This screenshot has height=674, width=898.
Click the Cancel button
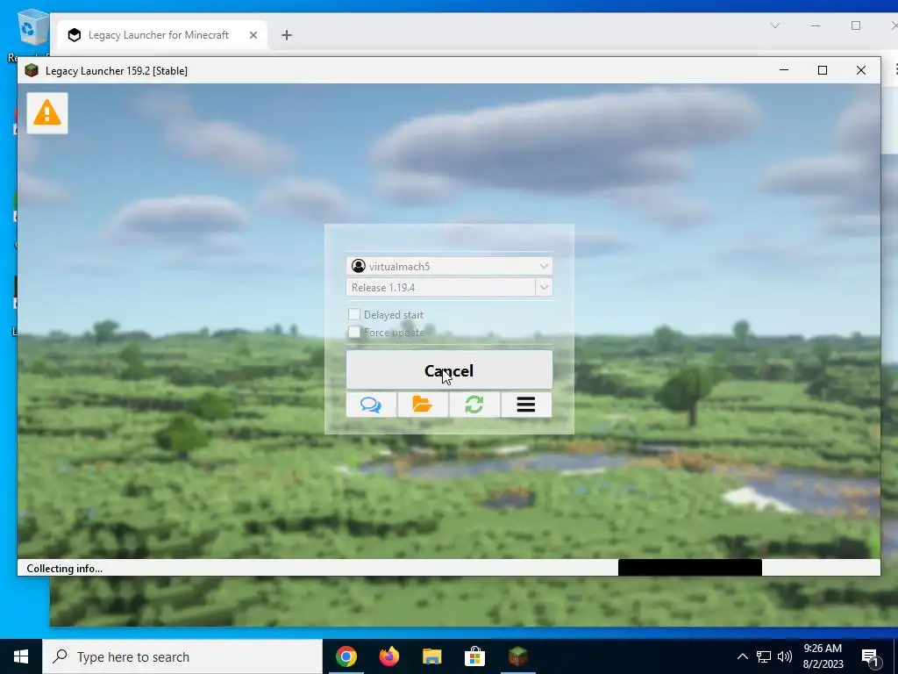449,370
